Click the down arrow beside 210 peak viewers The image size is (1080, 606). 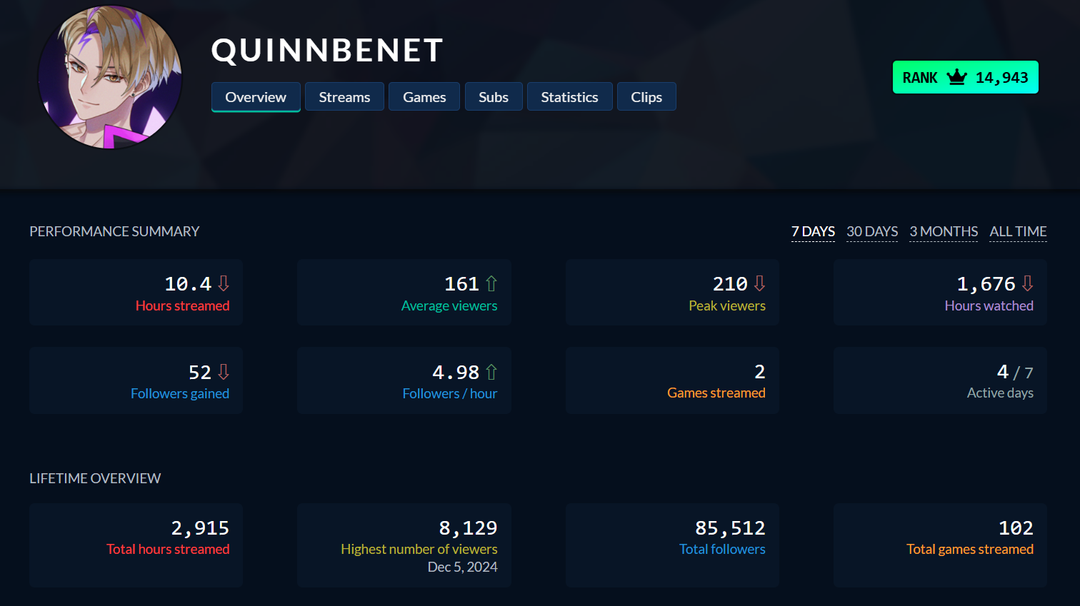(x=759, y=283)
